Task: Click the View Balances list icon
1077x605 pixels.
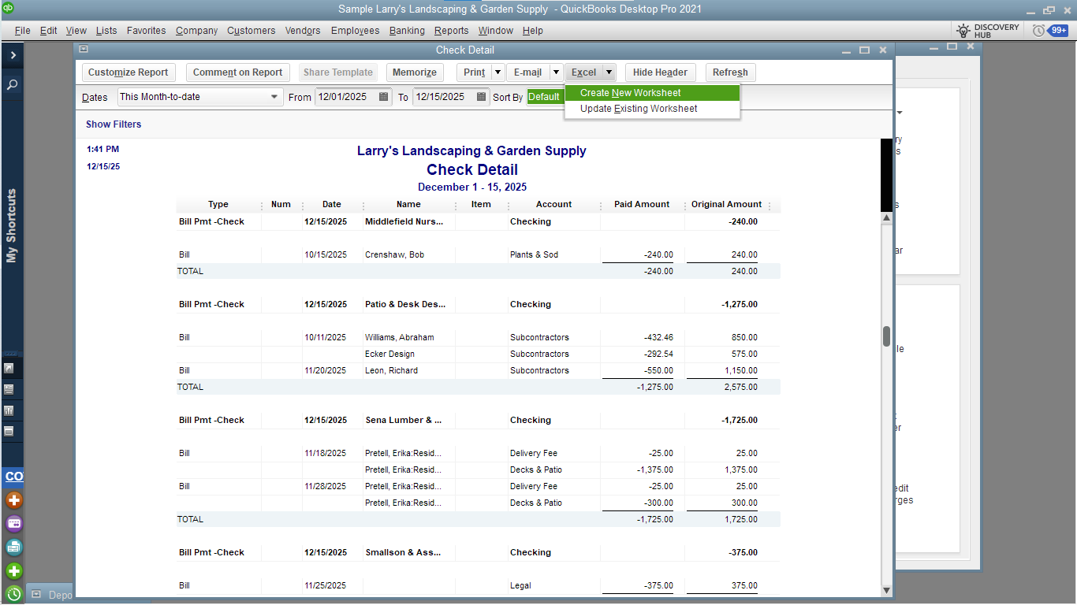Action: tap(9, 389)
